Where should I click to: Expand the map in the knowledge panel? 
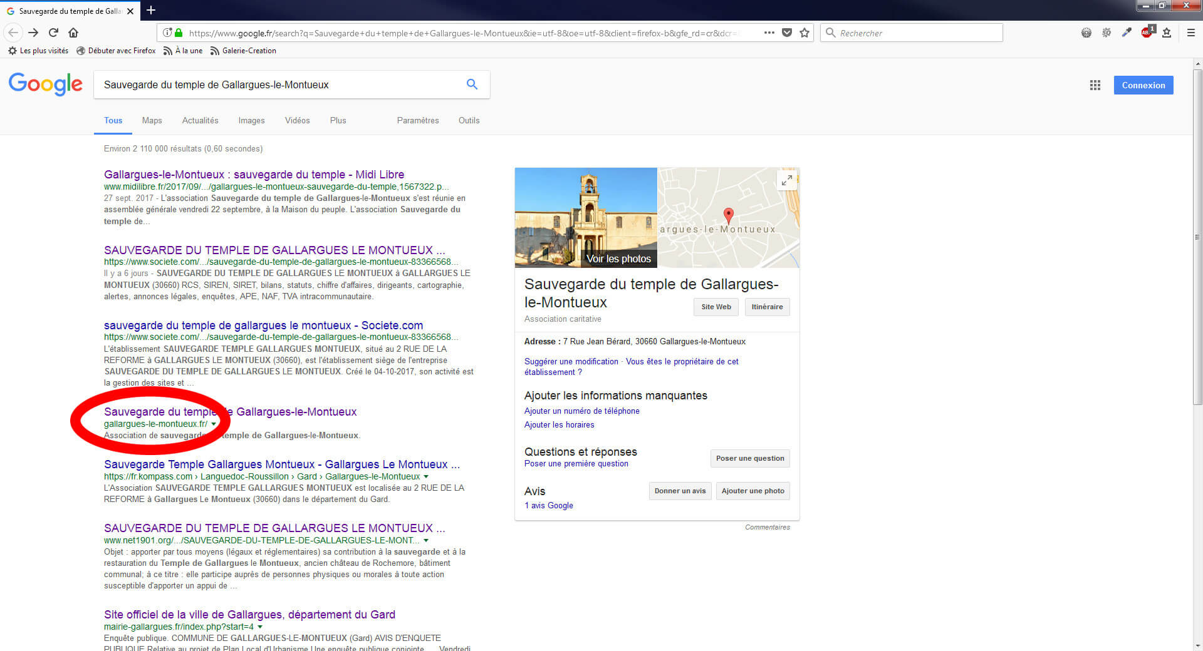[786, 180]
